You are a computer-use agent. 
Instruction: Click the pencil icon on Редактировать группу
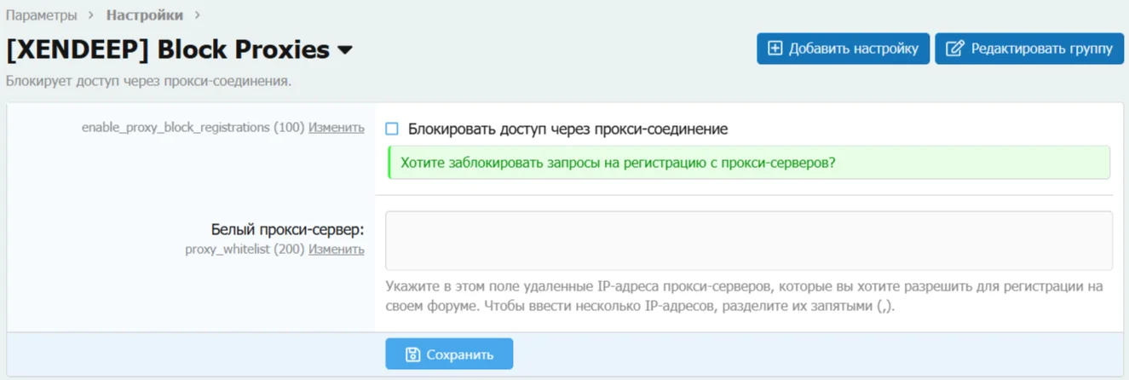[x=955, y=49]
